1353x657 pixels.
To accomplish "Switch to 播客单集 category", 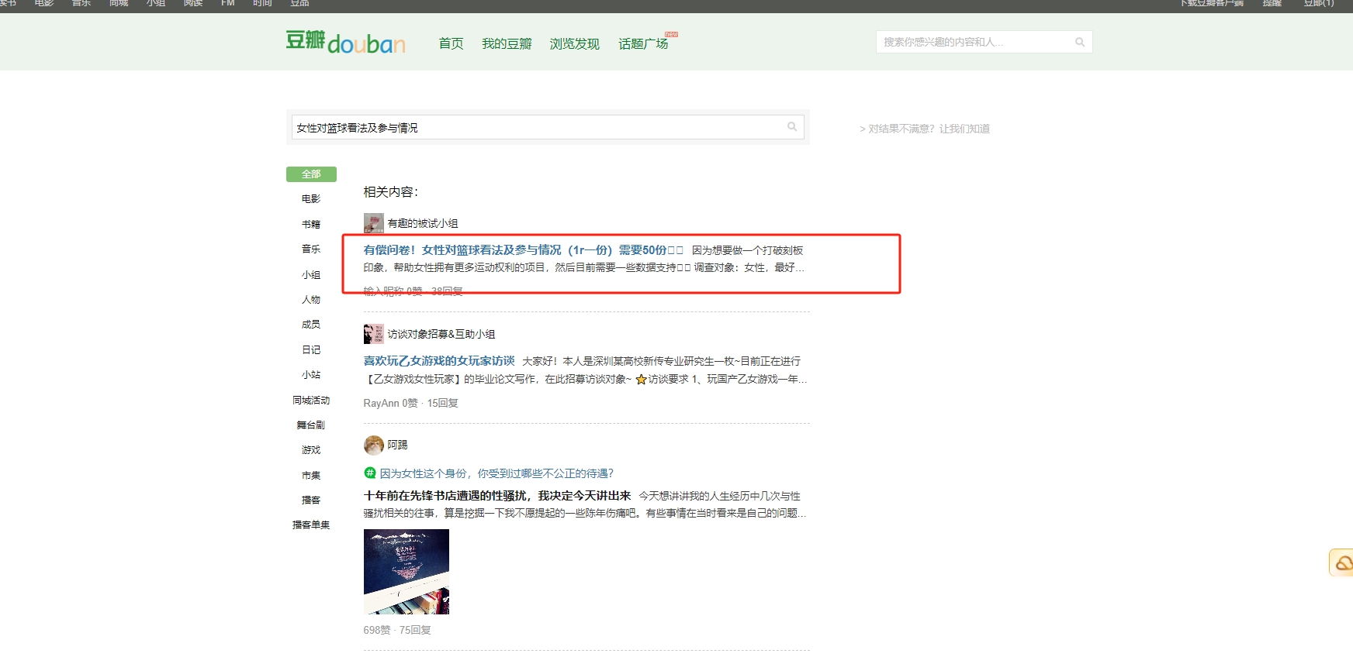I will [x=311, y=525].
